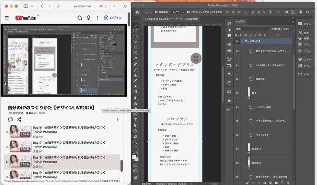The width and height of the screenshot is (317, 185).
Task: Show more Safari toolbar items chevron
Action: tap(125, 6)
